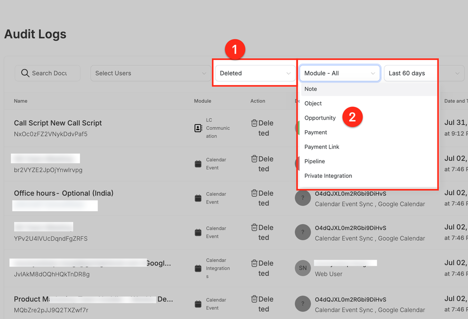Collapse the Module - All dropdown
Screen dimensions: 468x319
[x=339, y=73]
